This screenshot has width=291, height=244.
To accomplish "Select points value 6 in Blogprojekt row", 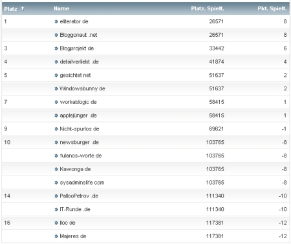I will [285, 48].
